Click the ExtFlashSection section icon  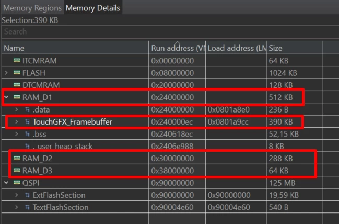click(x=27, y=195)
